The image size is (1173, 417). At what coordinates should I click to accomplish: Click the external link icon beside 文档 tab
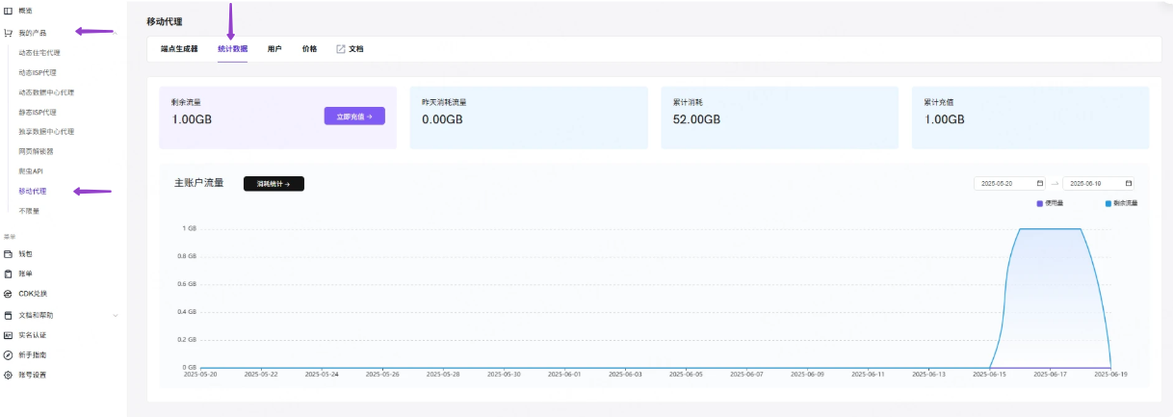coord(340,49)
